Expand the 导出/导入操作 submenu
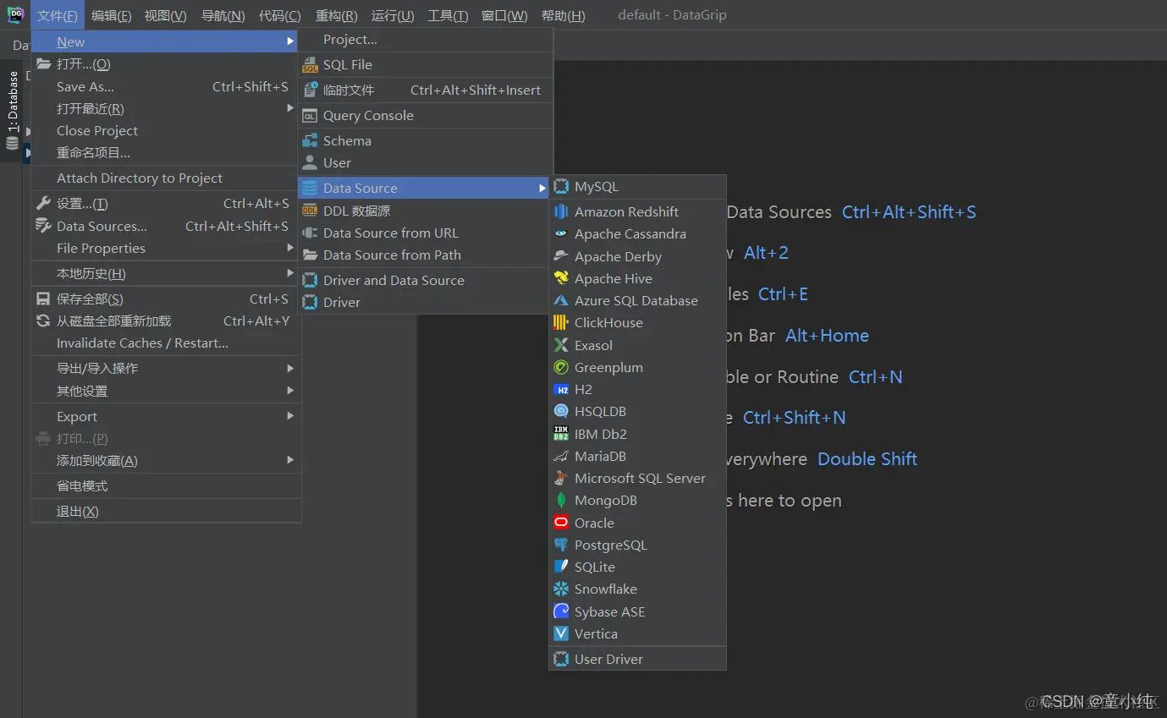 tap(290, 368)
